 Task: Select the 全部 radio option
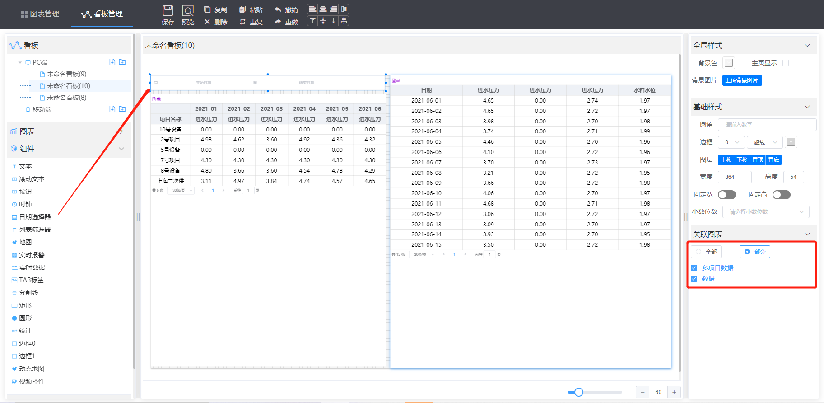pyautogui.click(x=707, y=252)
